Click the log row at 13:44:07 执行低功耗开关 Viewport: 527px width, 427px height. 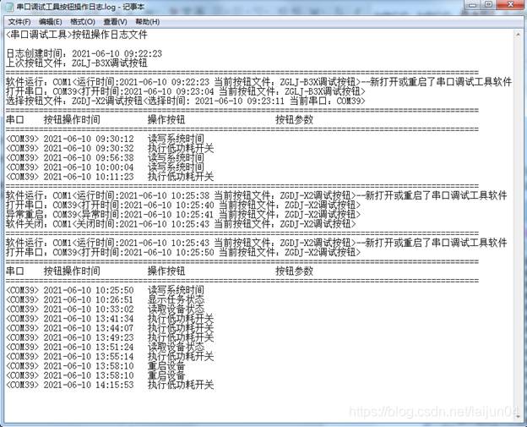110,327
